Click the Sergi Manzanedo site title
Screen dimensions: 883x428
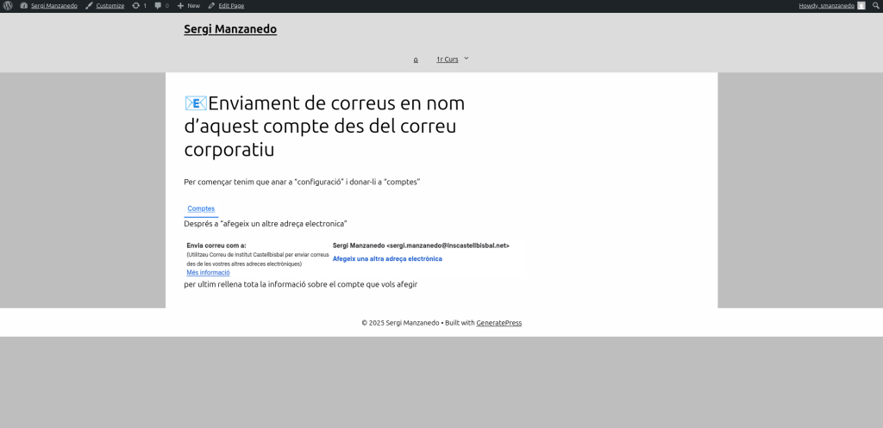point(230,29)
